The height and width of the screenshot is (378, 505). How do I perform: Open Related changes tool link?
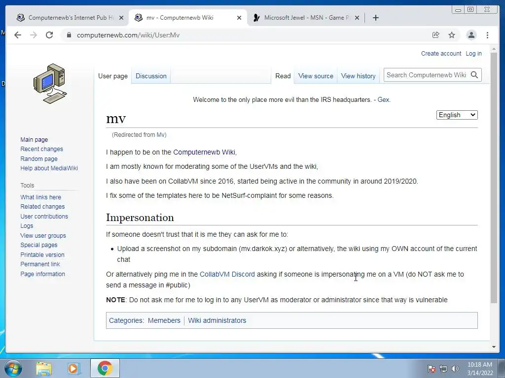42,206
